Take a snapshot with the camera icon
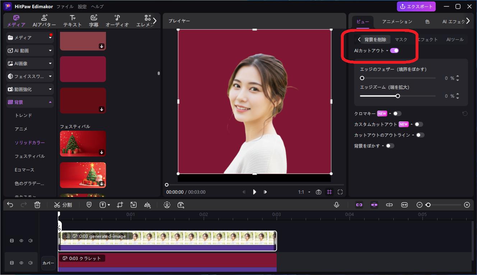The image size is (477, 275). pyautogui.click(x=318, y=192)
